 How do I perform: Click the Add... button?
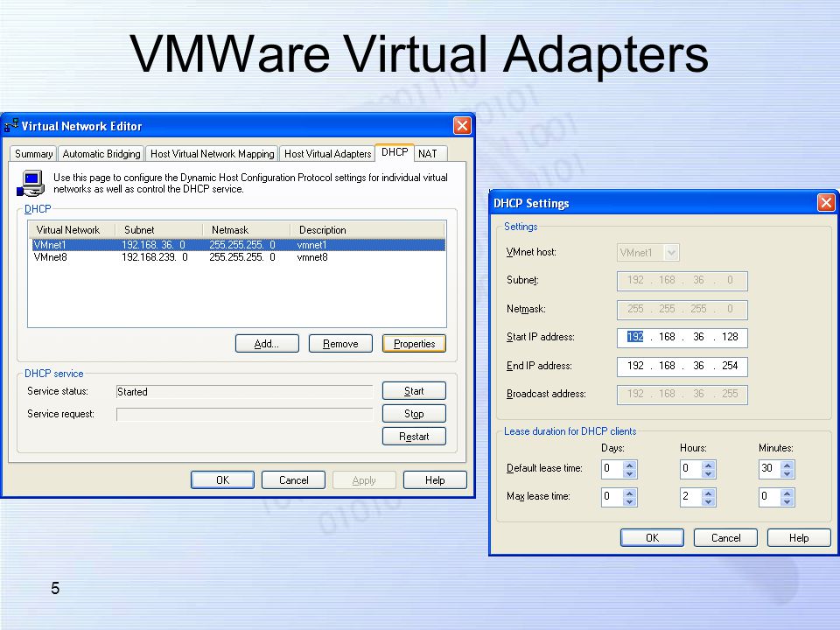(267, 343)
